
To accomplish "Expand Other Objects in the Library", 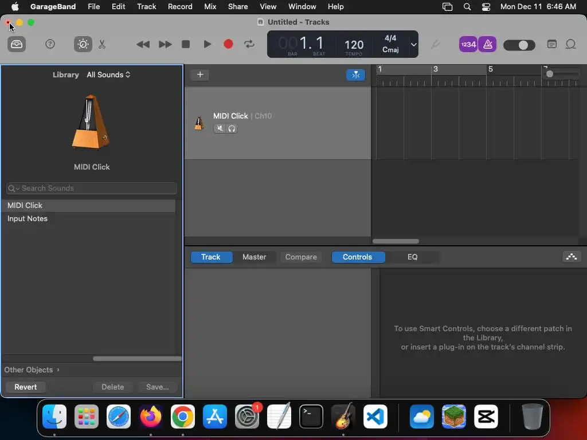I will 32,370.
